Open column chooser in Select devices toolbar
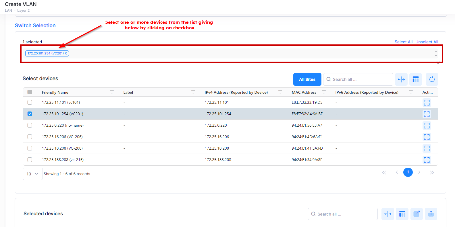The height and width of the screenshot is (227, 455). pyautogui.click(x=415, y=79)
